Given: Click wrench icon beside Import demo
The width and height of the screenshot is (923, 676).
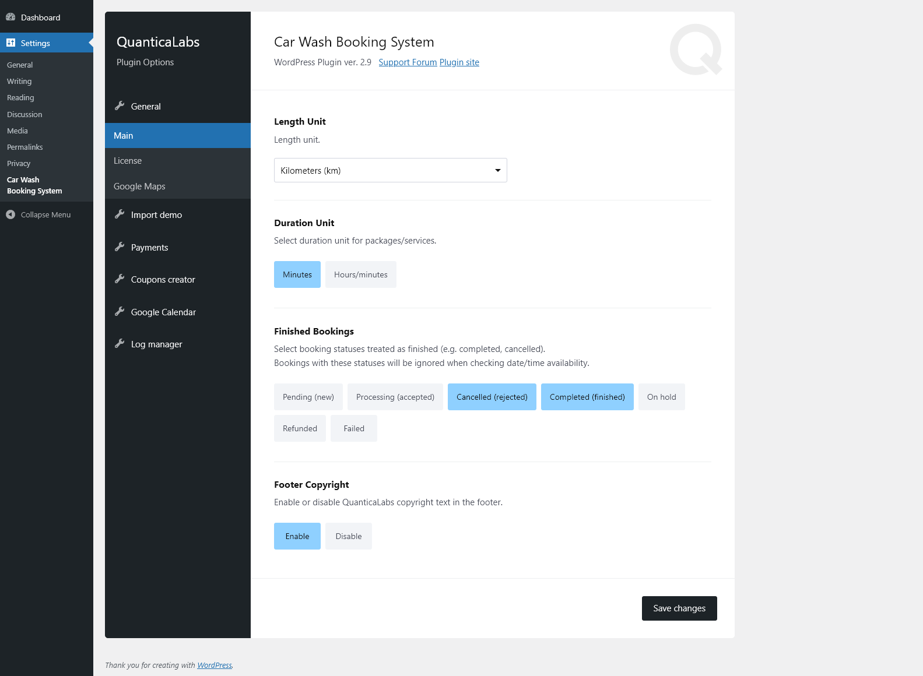Looking at the screenshot, I should [x=120, y=214].
